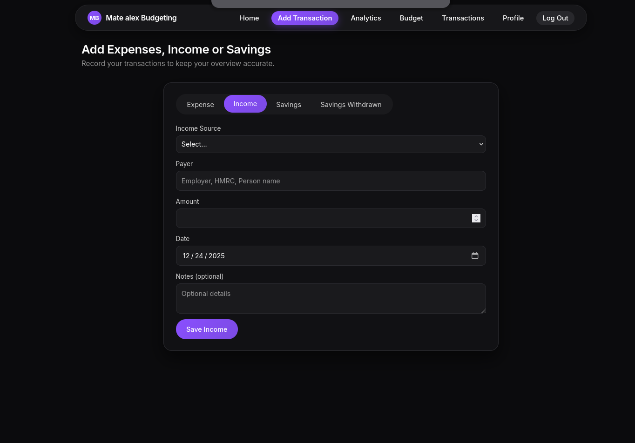Open the Analytics page
Image resolution: width=635 pixels, height=443 pixels.
pos(365,18)
